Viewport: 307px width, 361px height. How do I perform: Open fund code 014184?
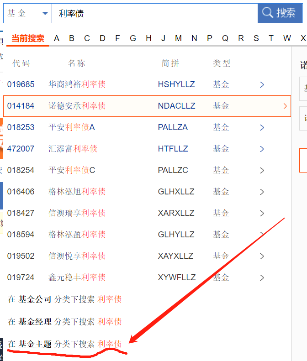(x=21, y=106)
